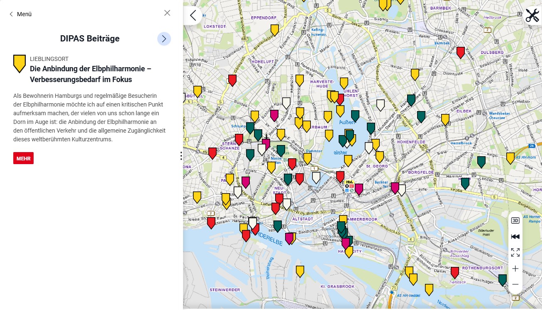Switch the map to 3D view
The height and width of the screenshot is (310, 542).
[x=515, y=220]
